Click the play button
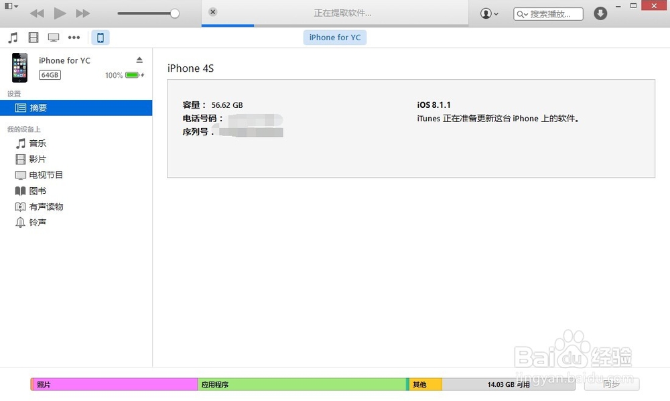Image resolution: width=670 pixels, height=401 pixels. tap(60, 13)
